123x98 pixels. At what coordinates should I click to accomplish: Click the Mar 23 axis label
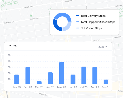click(x=39, y=87)
